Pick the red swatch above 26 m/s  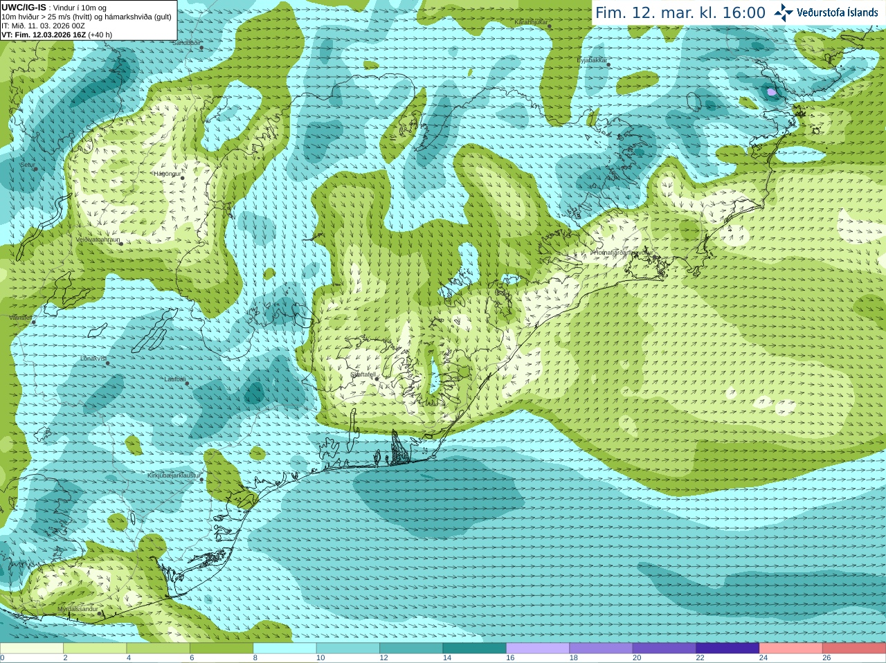[854, 648]
